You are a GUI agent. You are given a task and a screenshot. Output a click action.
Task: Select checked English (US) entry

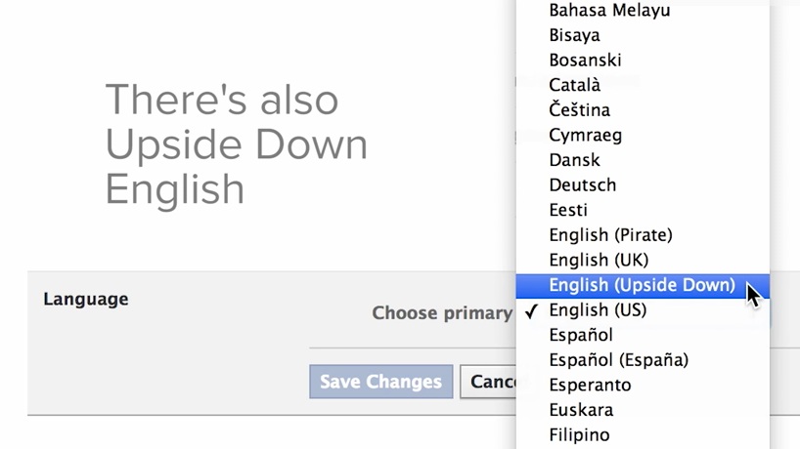coord(598,310)
